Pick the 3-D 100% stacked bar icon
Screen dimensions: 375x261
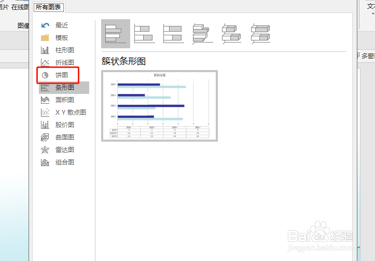(x=261, y=34)
